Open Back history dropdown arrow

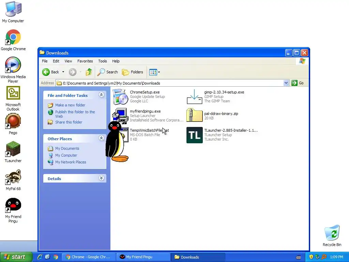63,72
